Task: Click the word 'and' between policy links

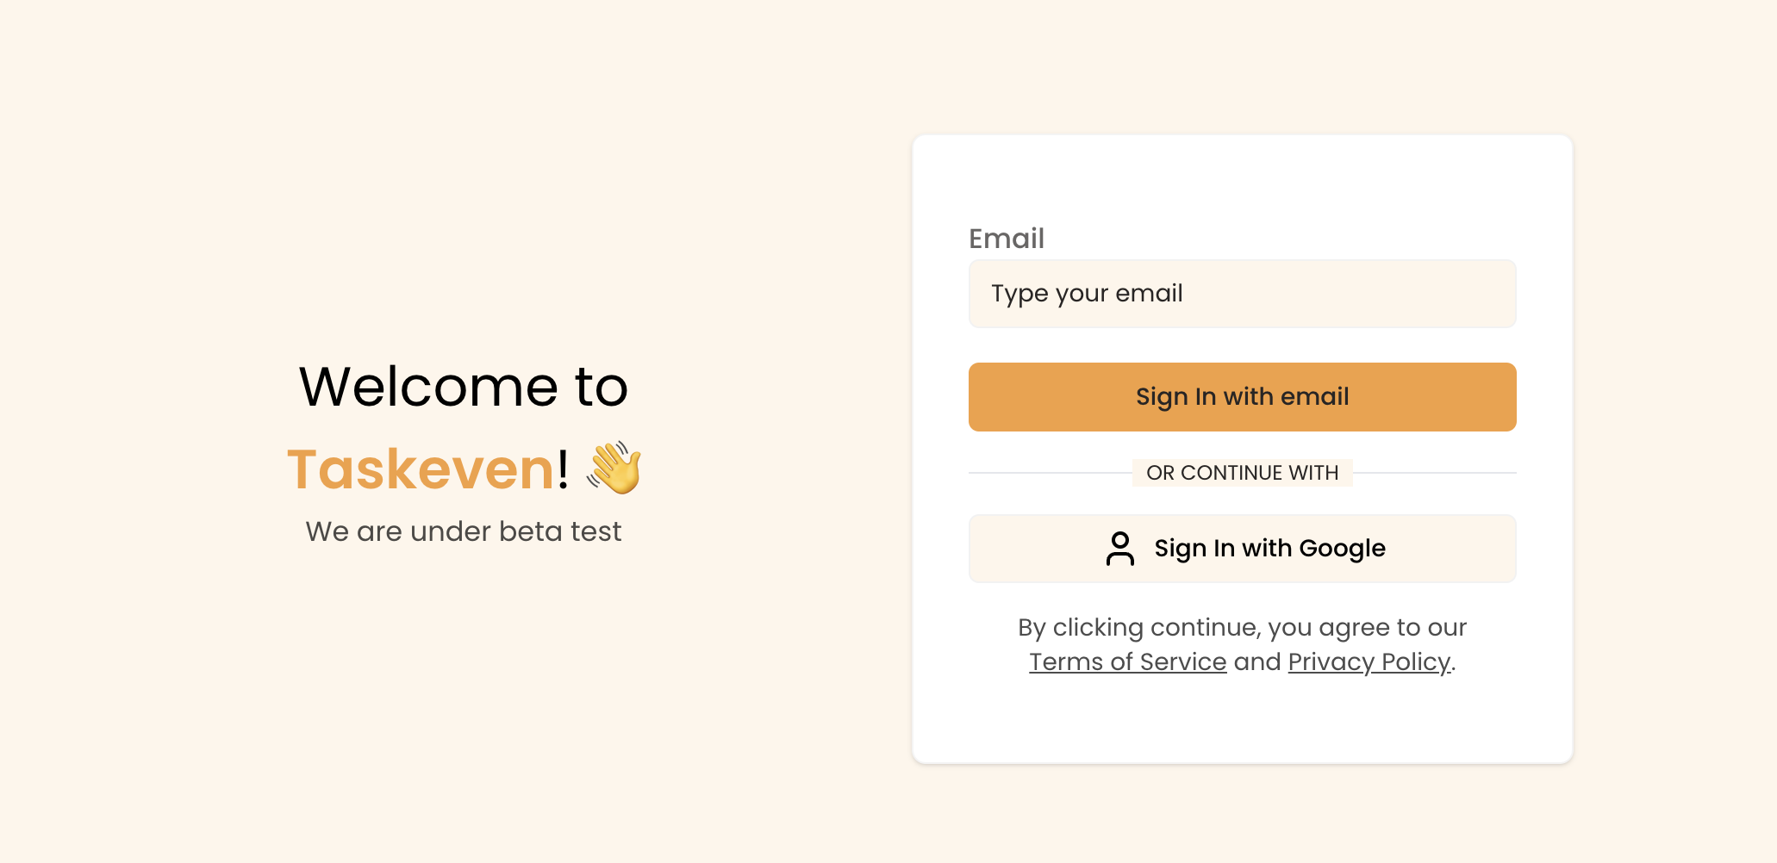Action: (x=1257, y=661)
